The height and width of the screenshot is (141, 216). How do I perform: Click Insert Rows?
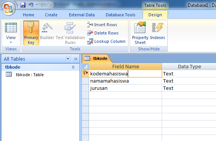102,25
